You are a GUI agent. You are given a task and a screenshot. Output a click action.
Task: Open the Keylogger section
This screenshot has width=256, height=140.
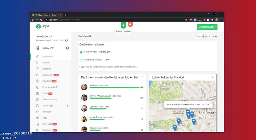tap(47, 130)
